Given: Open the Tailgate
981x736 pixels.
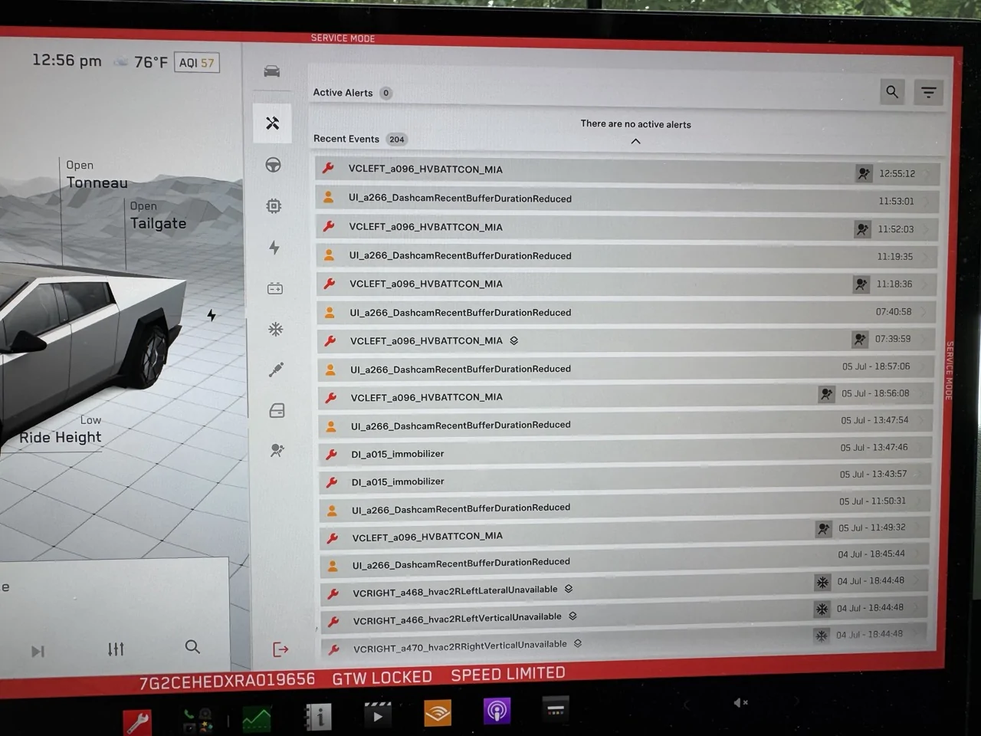Looking at the screenshot, I should 158,216.
